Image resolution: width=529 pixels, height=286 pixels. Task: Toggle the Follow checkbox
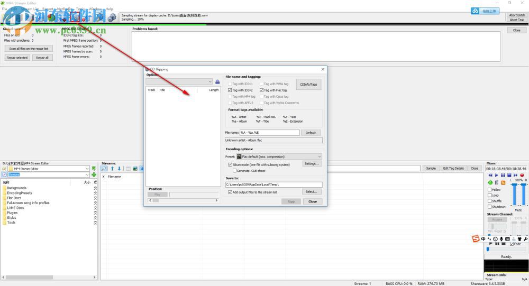tap(489, 190)
